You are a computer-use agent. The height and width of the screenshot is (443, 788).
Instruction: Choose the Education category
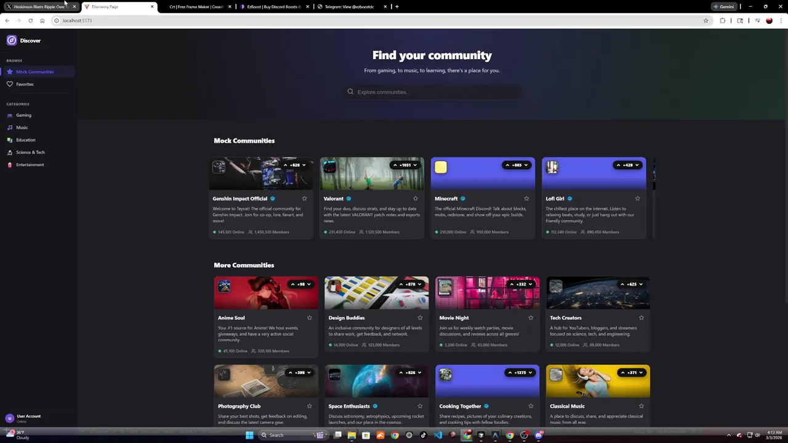pos(38,140)
